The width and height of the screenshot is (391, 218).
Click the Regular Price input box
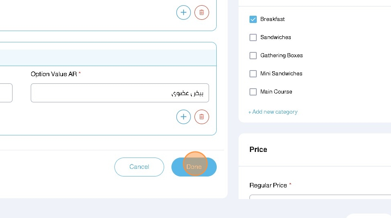click(319, 197)
